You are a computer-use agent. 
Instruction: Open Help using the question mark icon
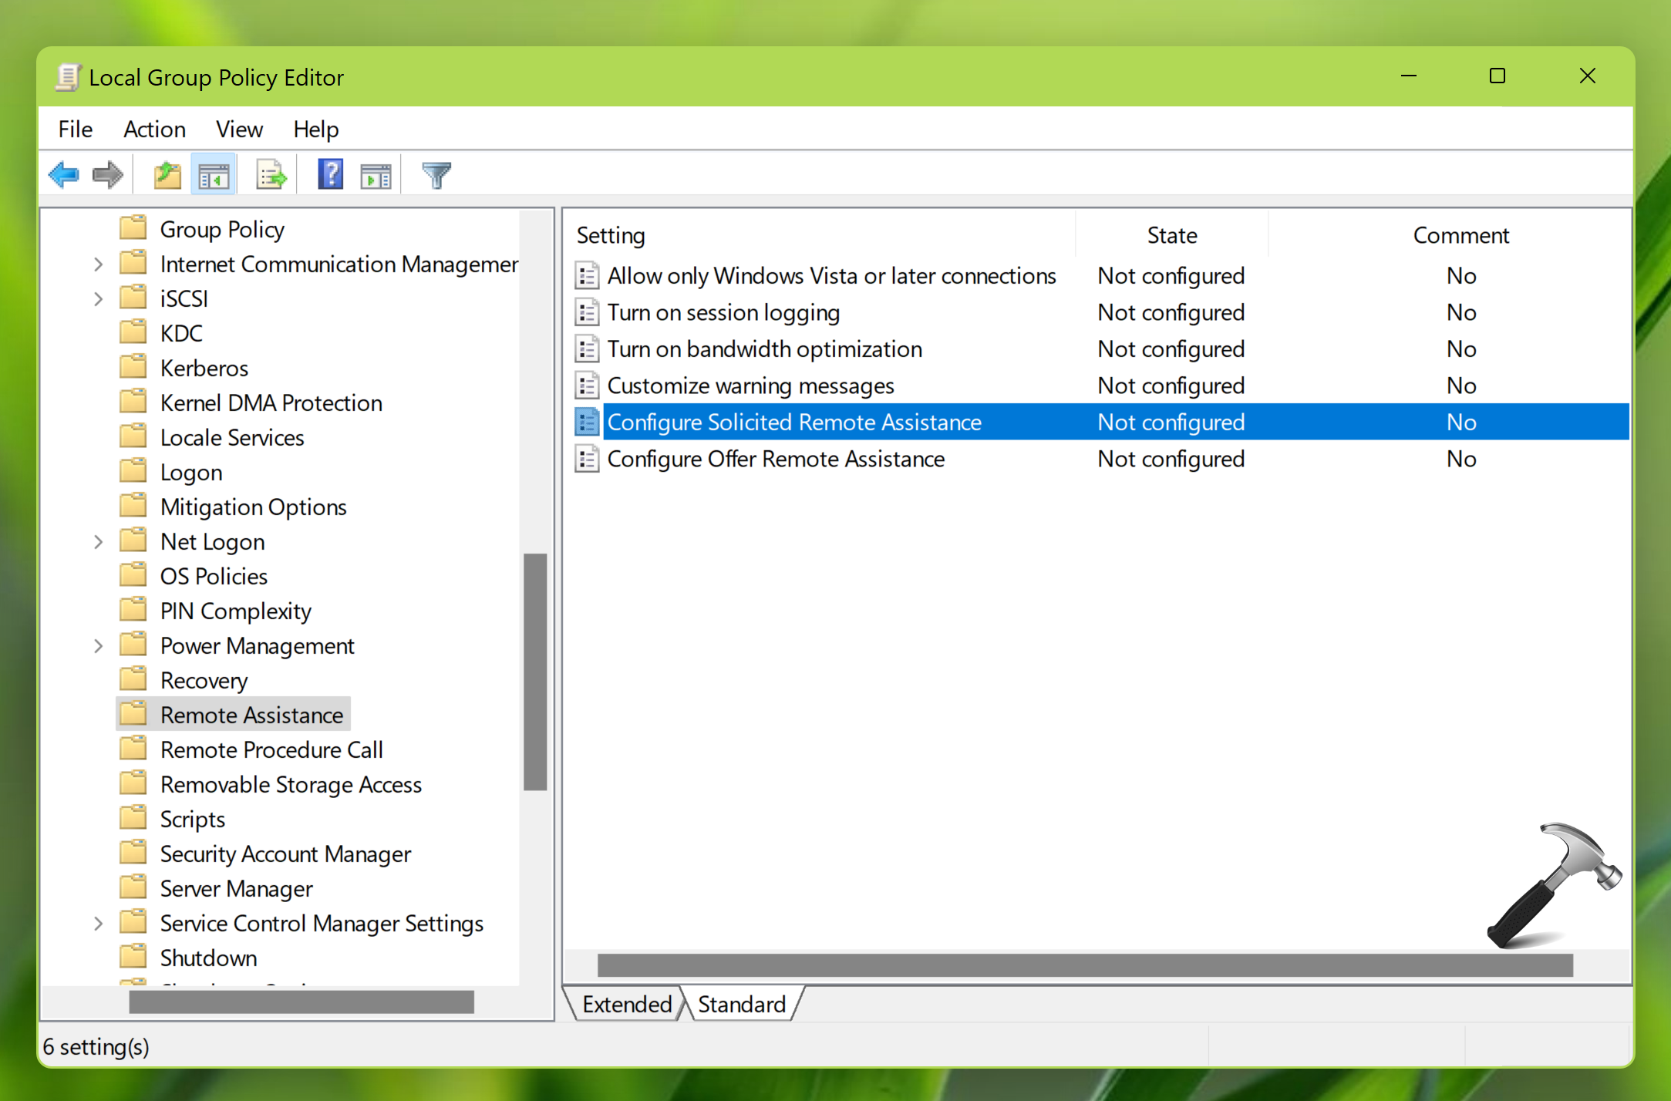[x=329, y=174]
